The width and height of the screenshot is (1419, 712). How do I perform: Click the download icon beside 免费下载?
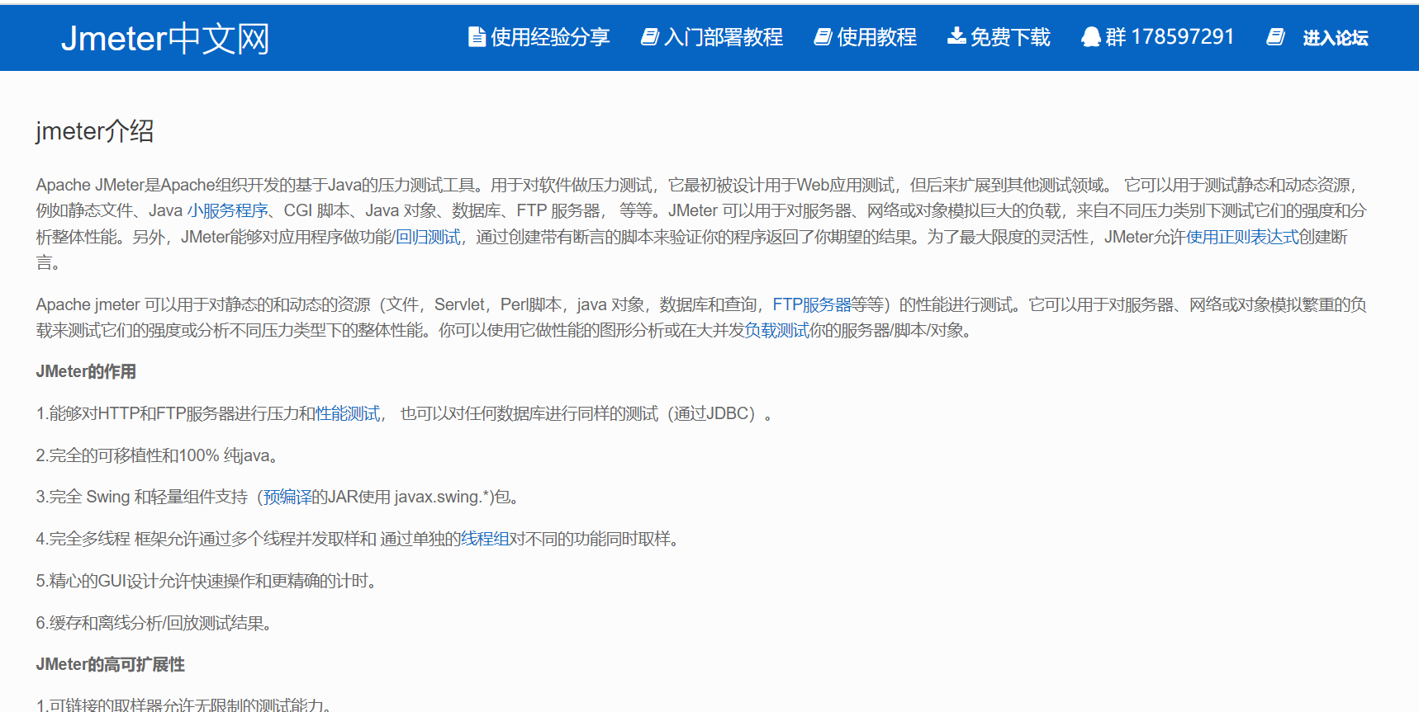956,36
